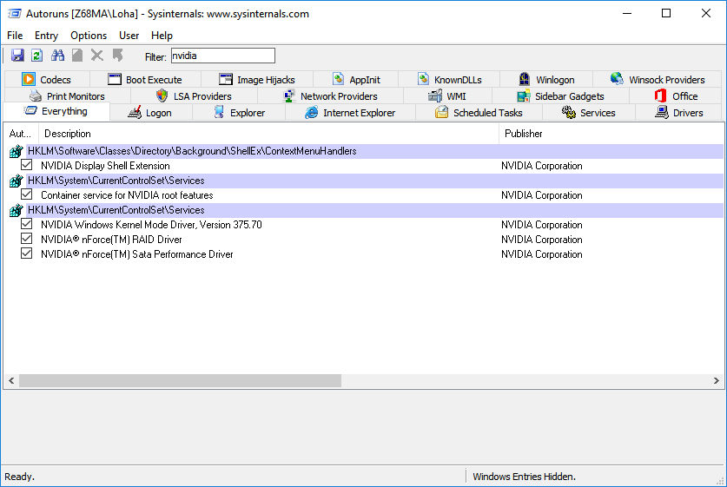Uncheck NVIDIA Windows Kernel Mode Driver entry
The image size is (727, 487).
tap(26, 224)
